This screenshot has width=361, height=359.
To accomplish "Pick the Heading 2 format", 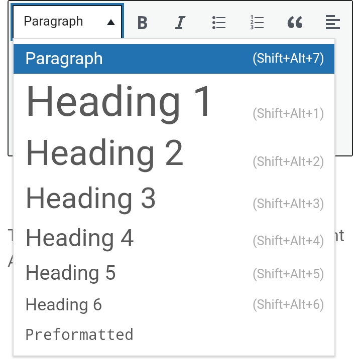I will (x=104, y=152).
